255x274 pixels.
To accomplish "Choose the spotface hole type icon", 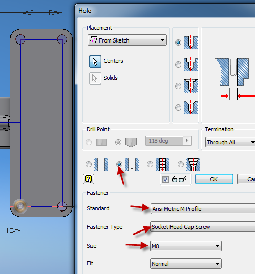I will tap(190, 86).
